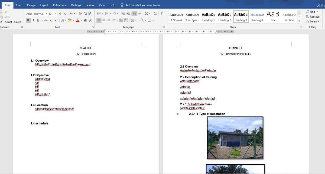
Task: Apply the Heading 1 style
Action: pos(209,17)
